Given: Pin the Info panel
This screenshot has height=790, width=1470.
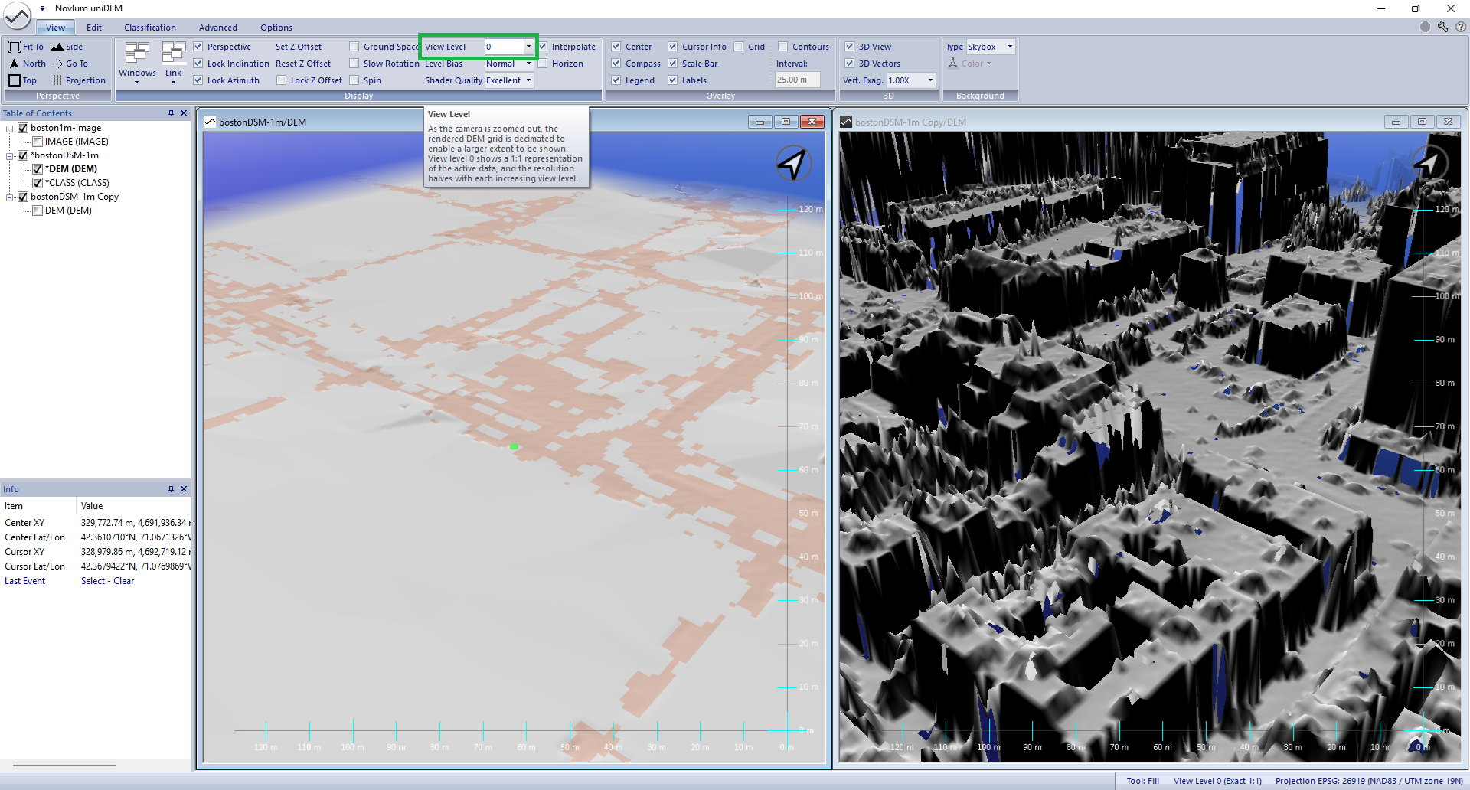Looking at the screenshot, I should [x=171, y=489].
